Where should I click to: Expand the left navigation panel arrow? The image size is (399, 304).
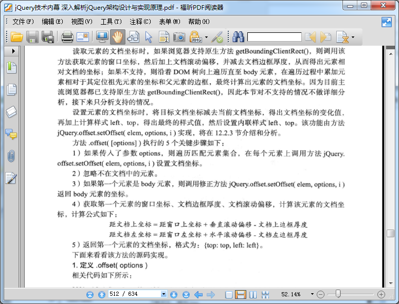[x=13, y=51]
